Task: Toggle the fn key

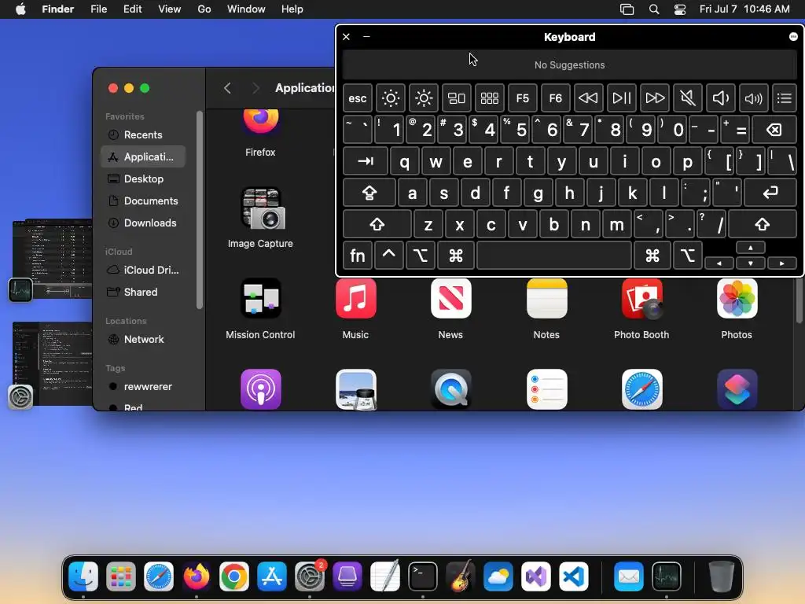Action: click(358, 256)
